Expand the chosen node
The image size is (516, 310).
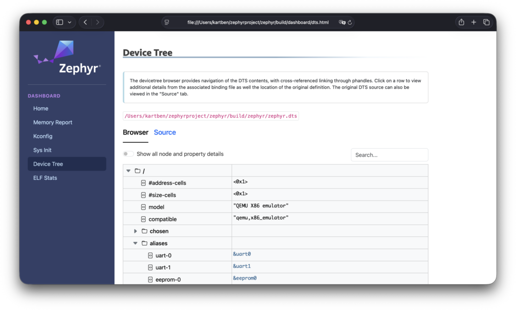pyautogui.click(x=136, y=231)
